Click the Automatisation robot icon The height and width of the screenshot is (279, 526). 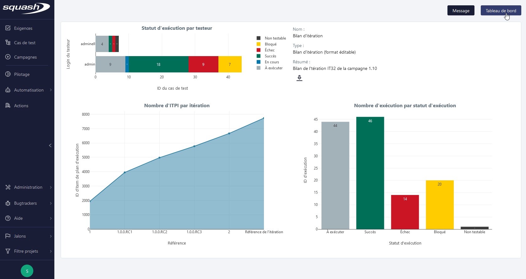coord(8,90)
